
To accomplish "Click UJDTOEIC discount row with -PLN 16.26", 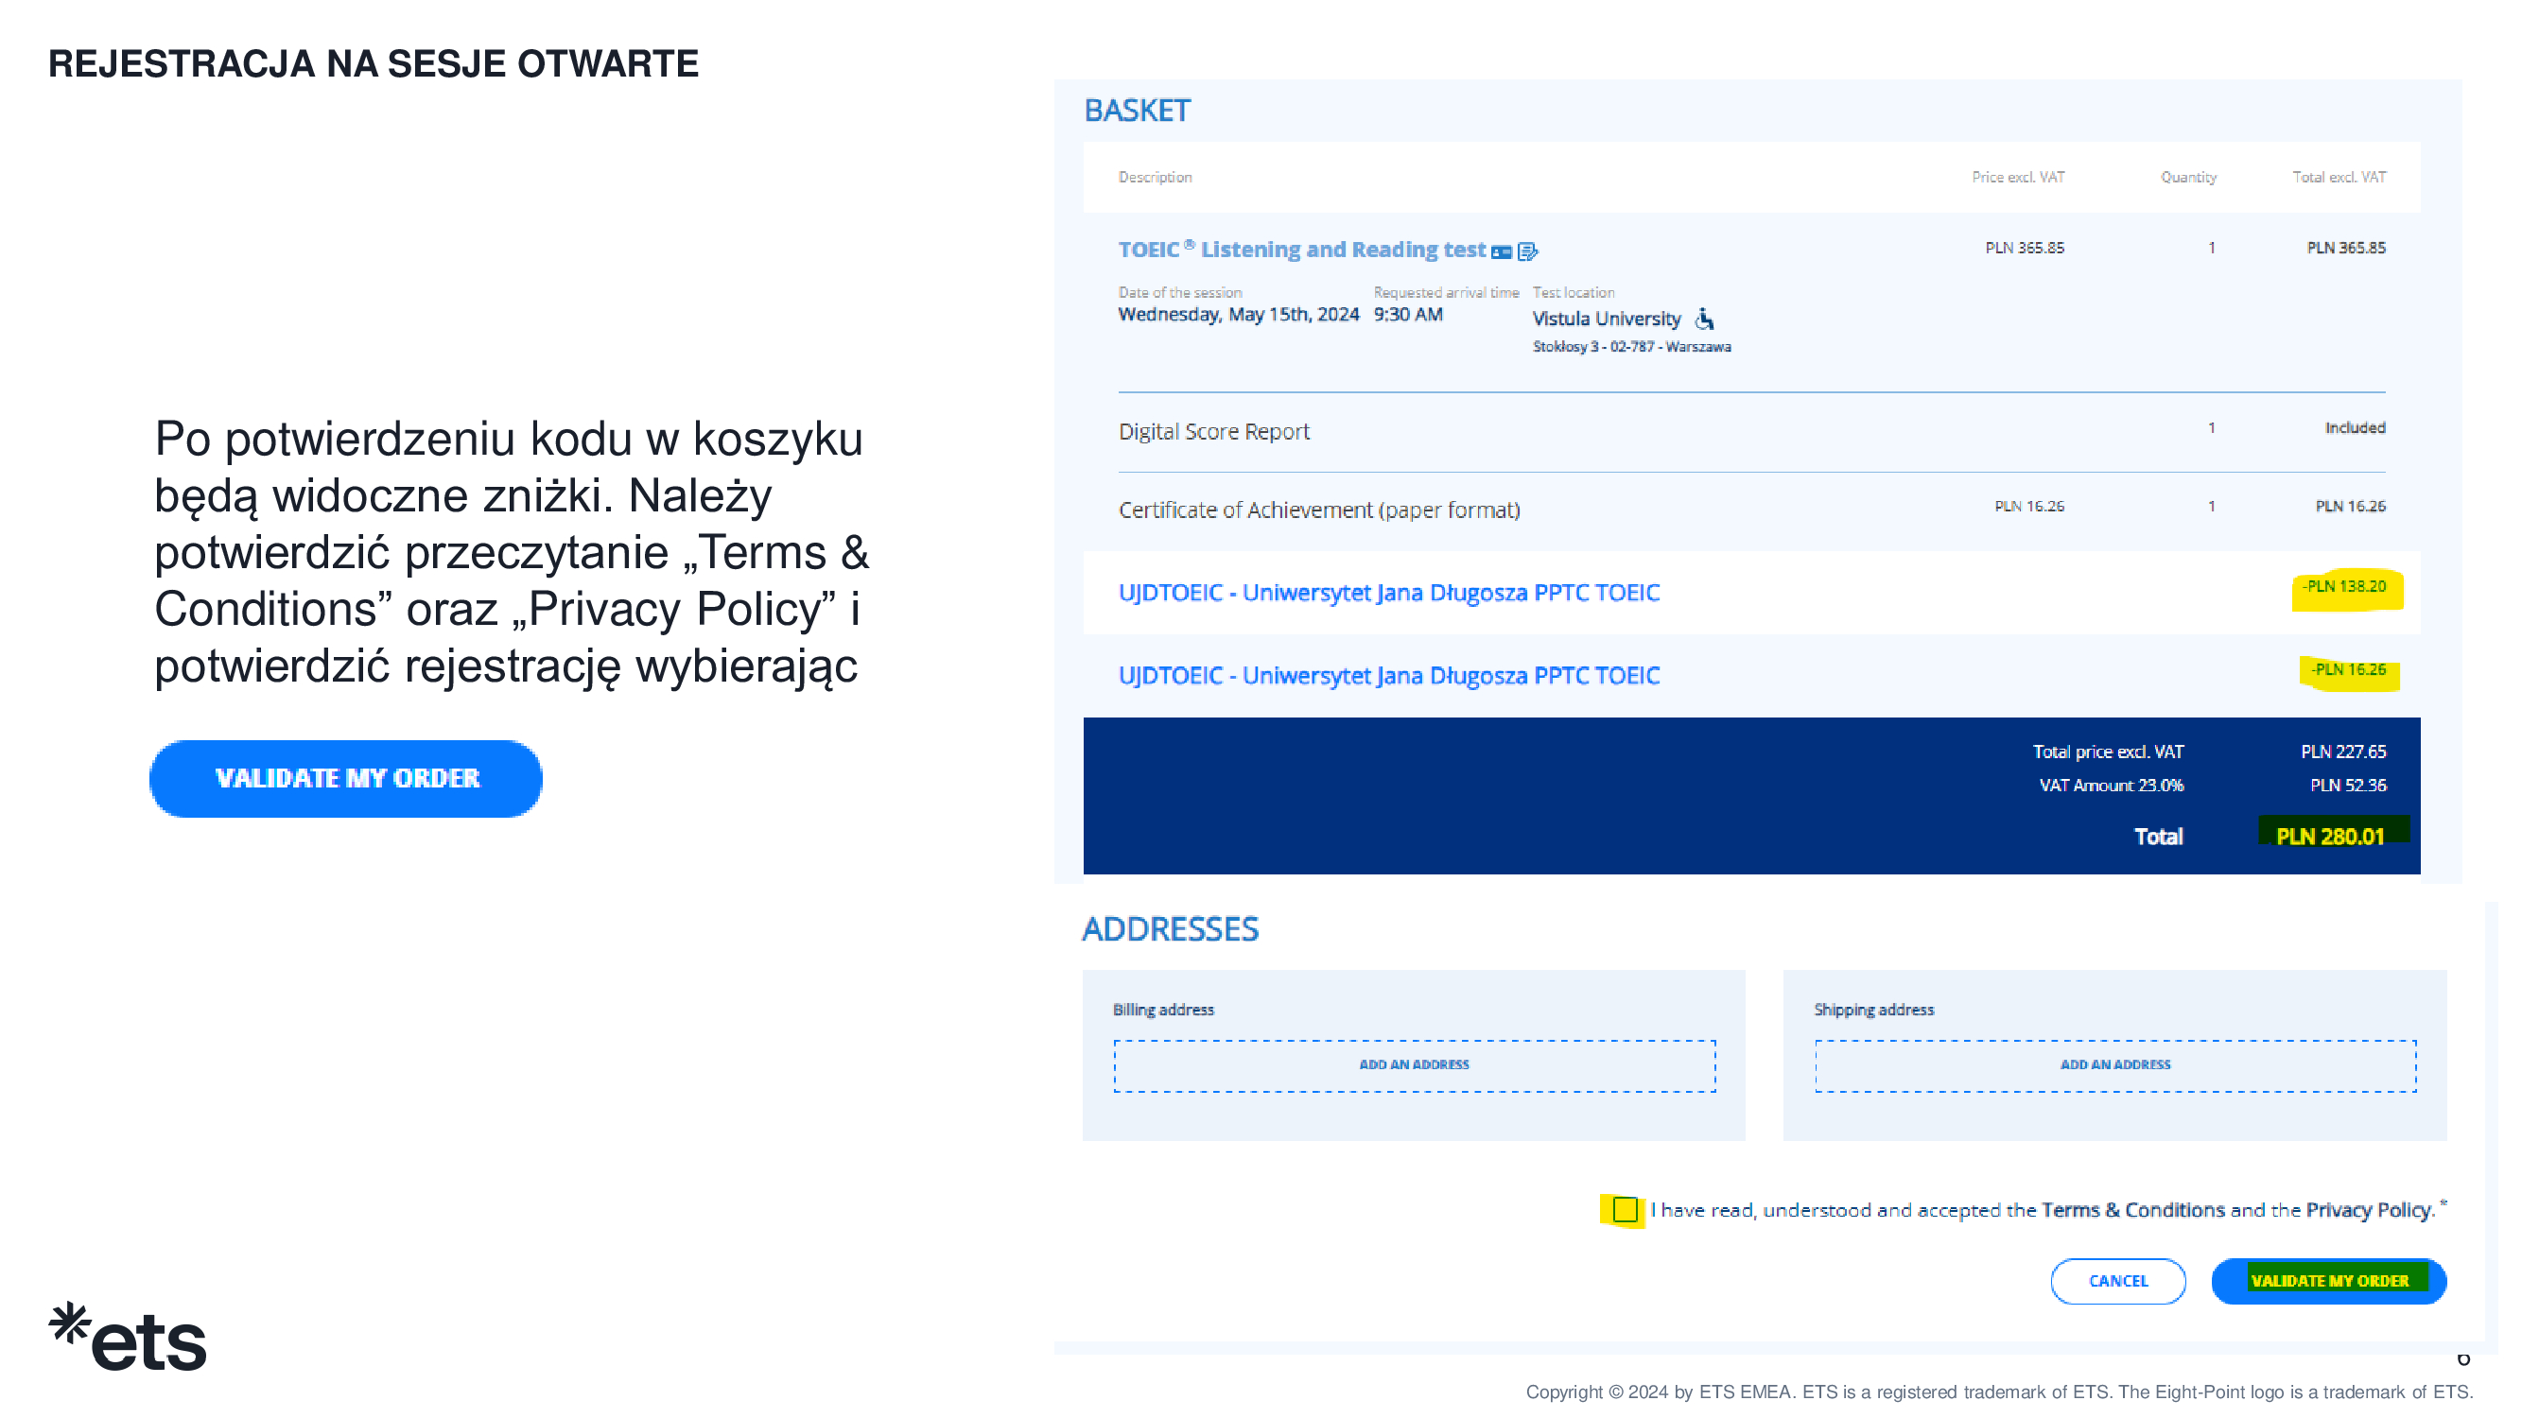I will point(1751,675).
